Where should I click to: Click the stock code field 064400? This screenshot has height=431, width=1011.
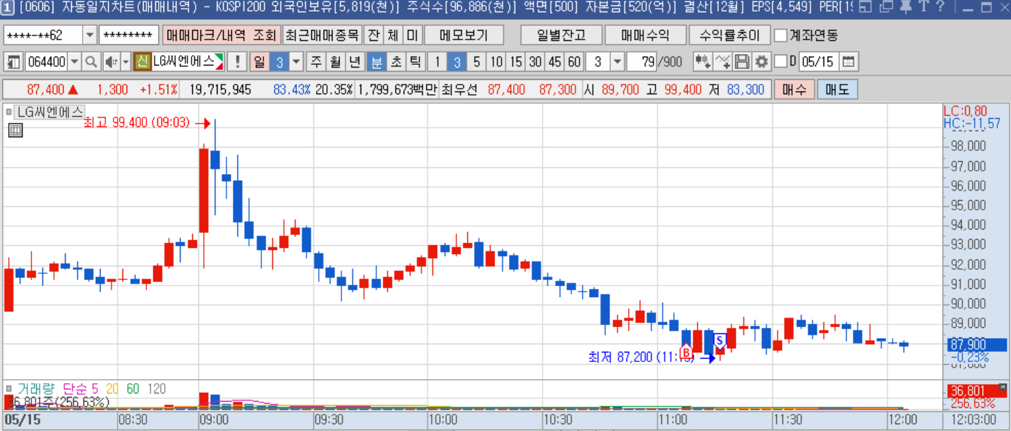pos(47,62)
